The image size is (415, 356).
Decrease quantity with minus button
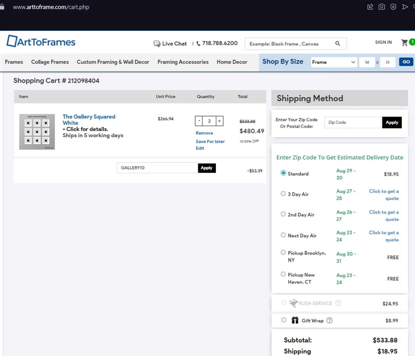tap(199, 121)
